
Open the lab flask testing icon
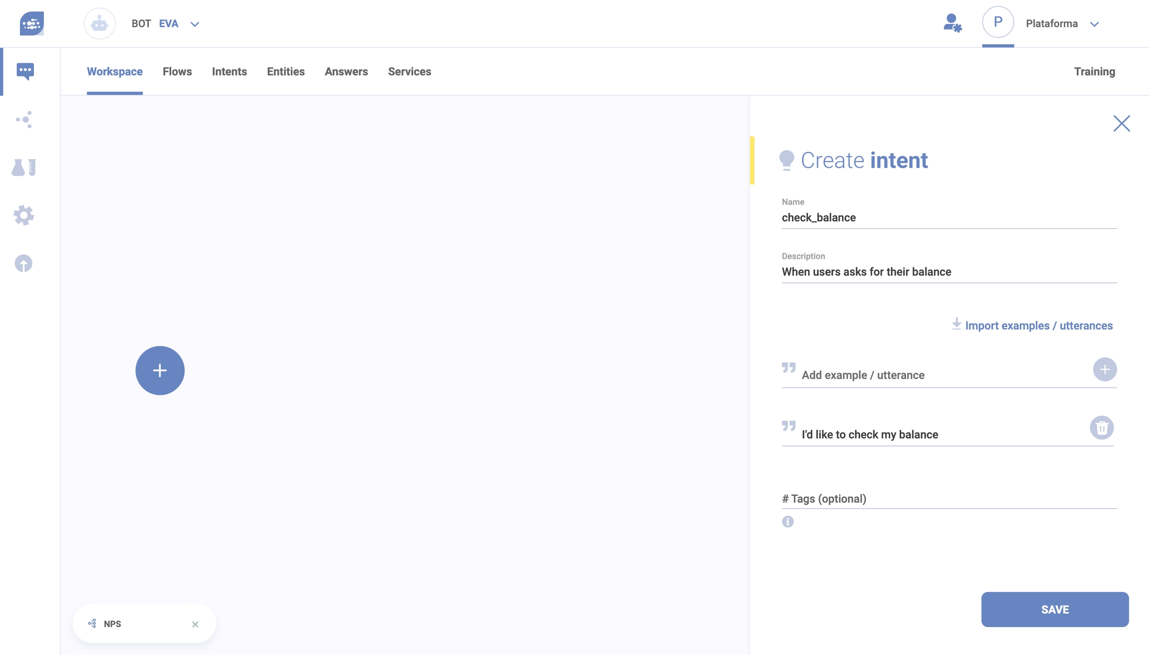(x=24, y=167)
